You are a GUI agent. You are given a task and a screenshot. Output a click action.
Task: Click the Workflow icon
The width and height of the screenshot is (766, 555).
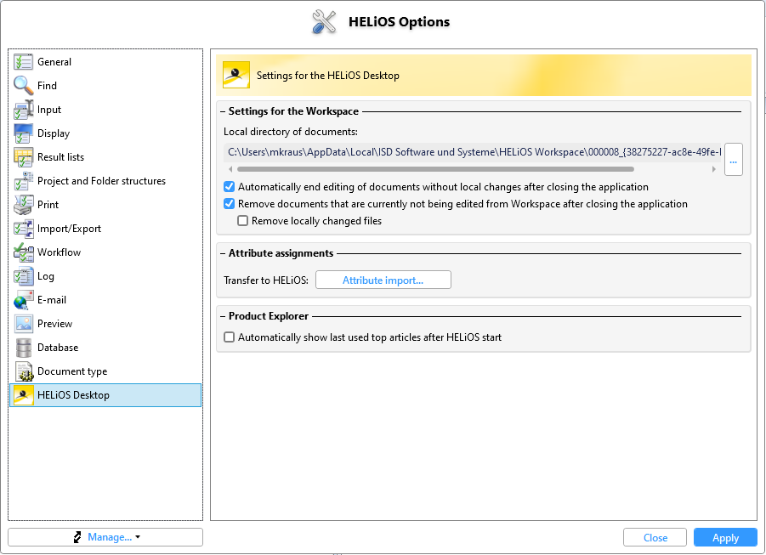tap(23, 252)
